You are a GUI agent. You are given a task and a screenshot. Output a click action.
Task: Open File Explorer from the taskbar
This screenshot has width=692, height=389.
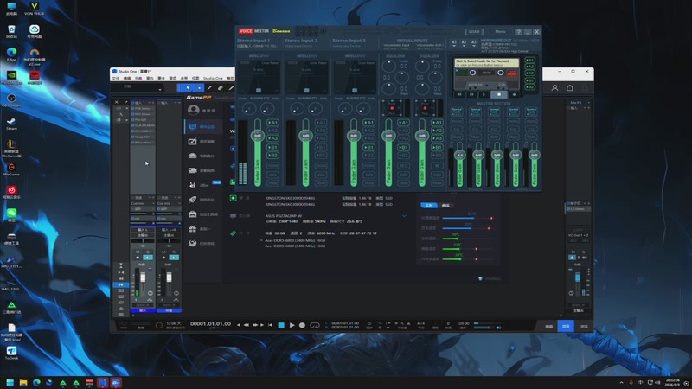point(23,382)
